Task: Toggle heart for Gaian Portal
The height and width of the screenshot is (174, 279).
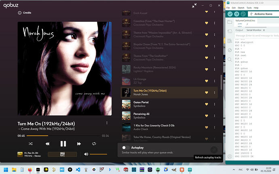Action: pos(206,104)
